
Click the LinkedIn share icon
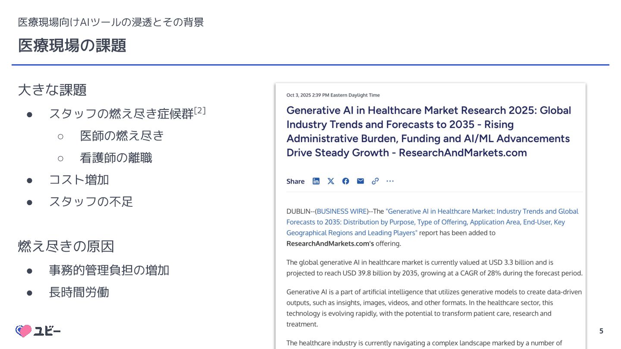[316, 181]
